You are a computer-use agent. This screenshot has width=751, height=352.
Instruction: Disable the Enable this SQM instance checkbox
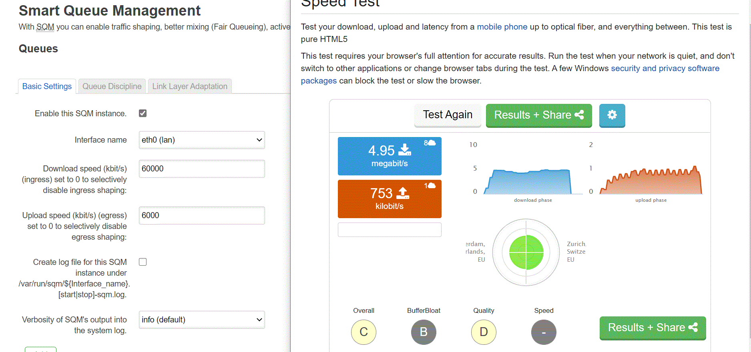click(x=143, y=113)
